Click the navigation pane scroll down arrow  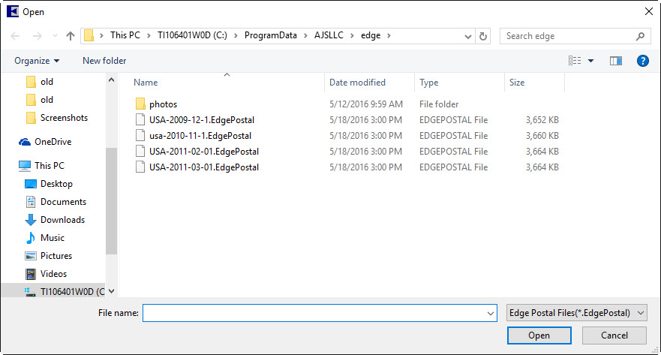tap(112, 291)
